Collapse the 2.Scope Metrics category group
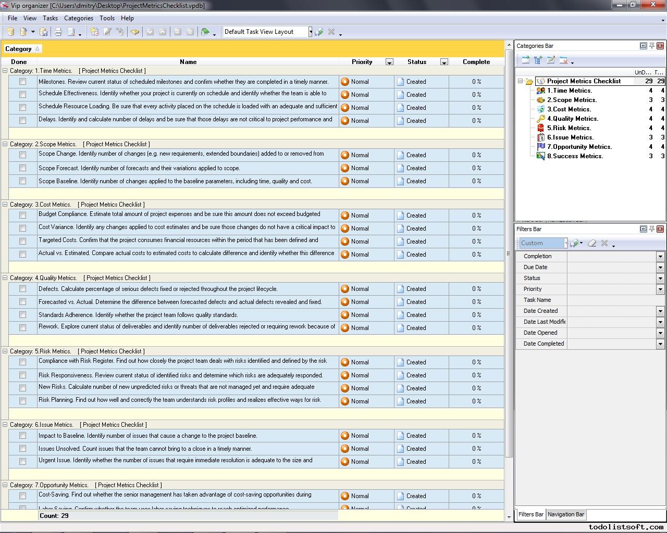 click(x=5, y=144)
